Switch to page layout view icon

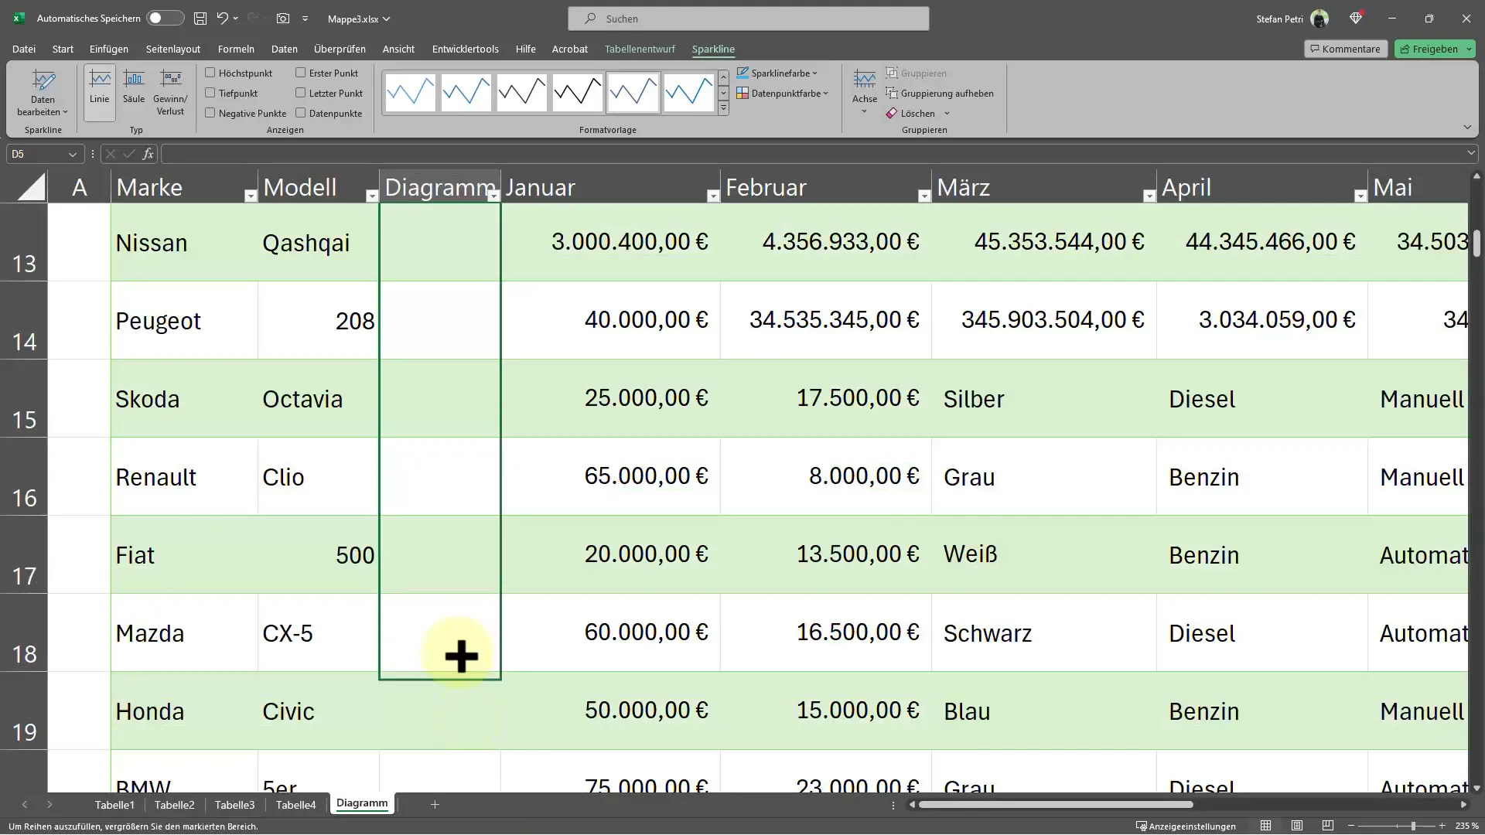click(x=1297, y=826)
